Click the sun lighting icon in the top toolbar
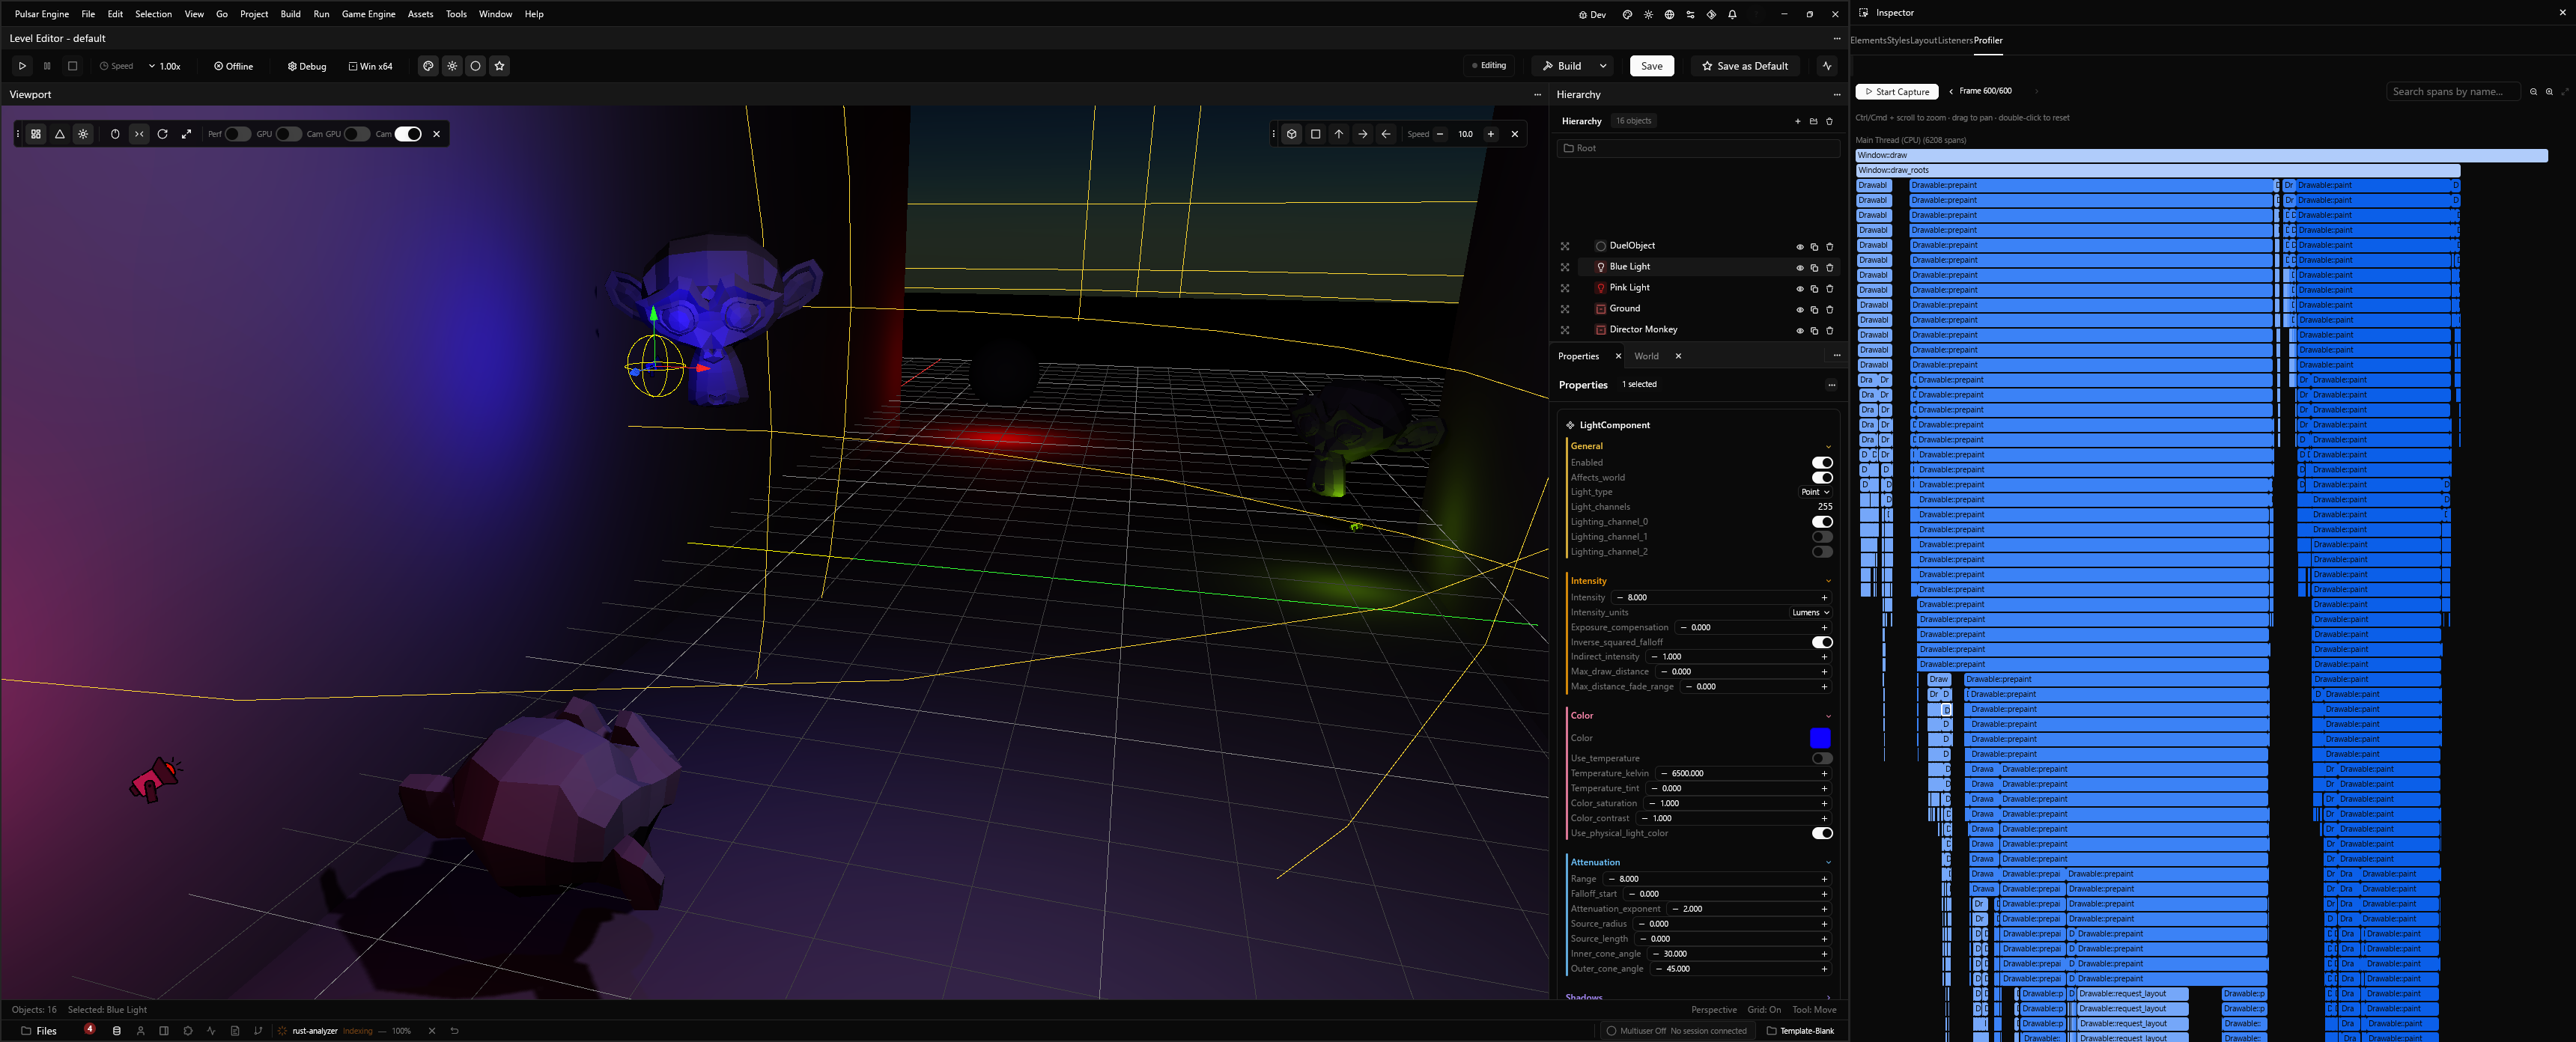The height and width of the screenshot is (1042, 2576). click(x=452, y=66)
